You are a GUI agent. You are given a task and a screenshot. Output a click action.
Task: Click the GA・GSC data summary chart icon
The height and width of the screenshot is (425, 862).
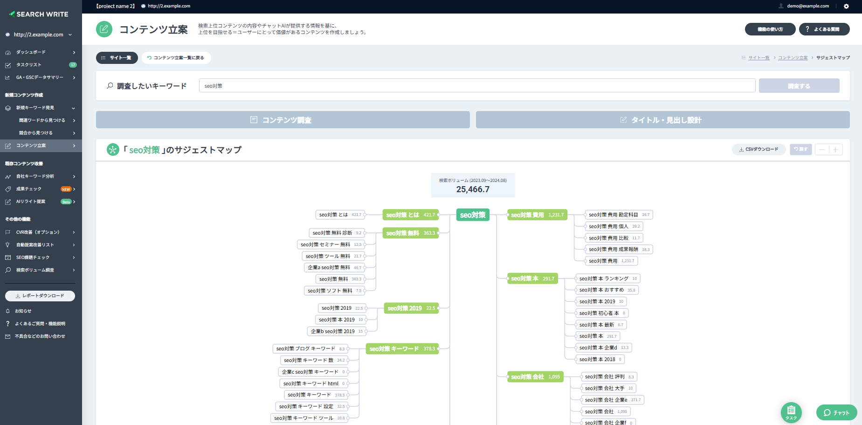click(x=8, y=77)
